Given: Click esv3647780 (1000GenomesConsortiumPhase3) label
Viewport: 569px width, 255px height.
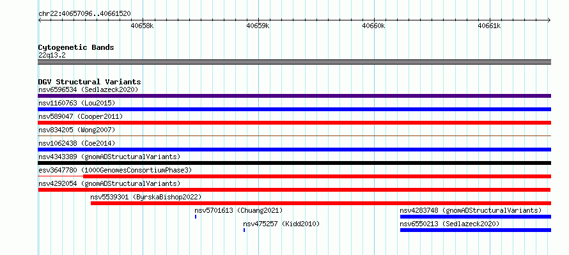Looking at the screenshot, I should pyautogui.click(x=115, y=170).
